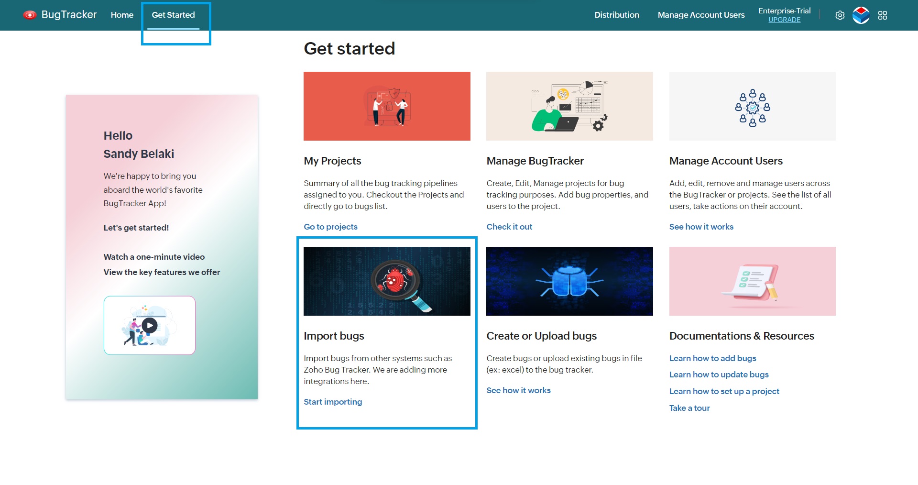Click See how it works under Manage Account Users
This screenshot has height=485, width=918.
(x=701, y=227)
